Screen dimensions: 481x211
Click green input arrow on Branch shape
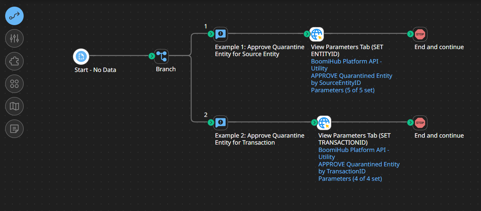(151, 56)
